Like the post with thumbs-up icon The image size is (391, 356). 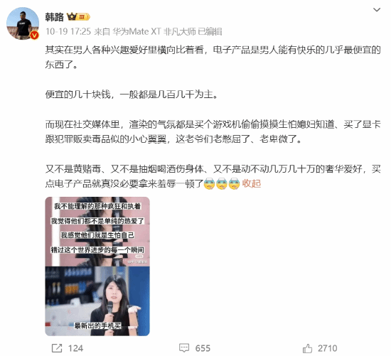click(307, 348)
